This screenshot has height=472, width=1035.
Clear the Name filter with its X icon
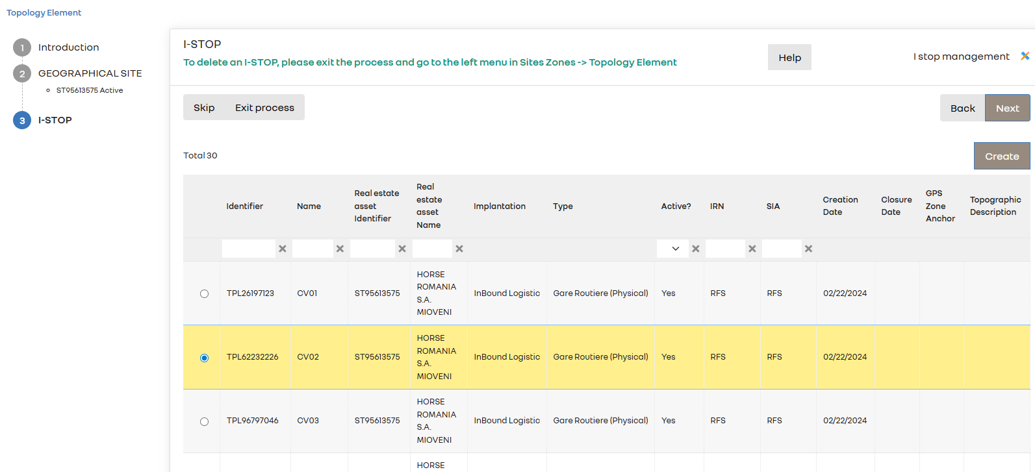pos(340,249)
